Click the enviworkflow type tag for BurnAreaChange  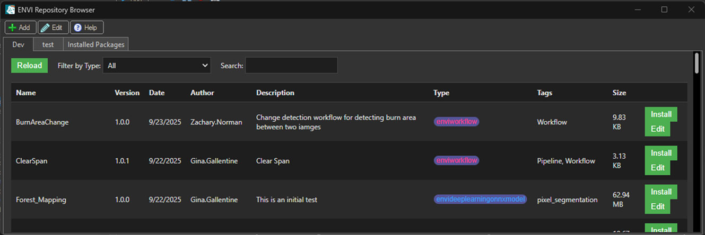coord(456,122)
